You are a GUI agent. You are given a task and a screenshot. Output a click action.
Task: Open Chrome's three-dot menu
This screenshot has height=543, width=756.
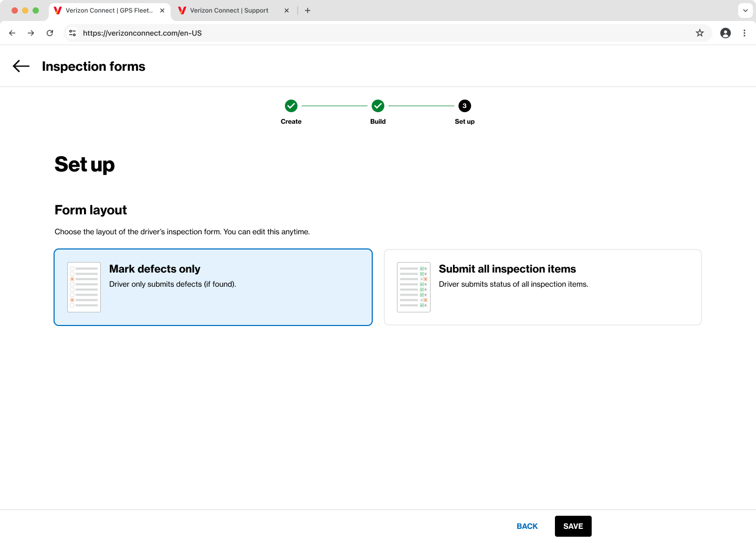pyautogui.click(x=744, y=32)
